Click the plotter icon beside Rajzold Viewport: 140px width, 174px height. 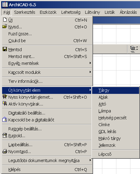5,135
